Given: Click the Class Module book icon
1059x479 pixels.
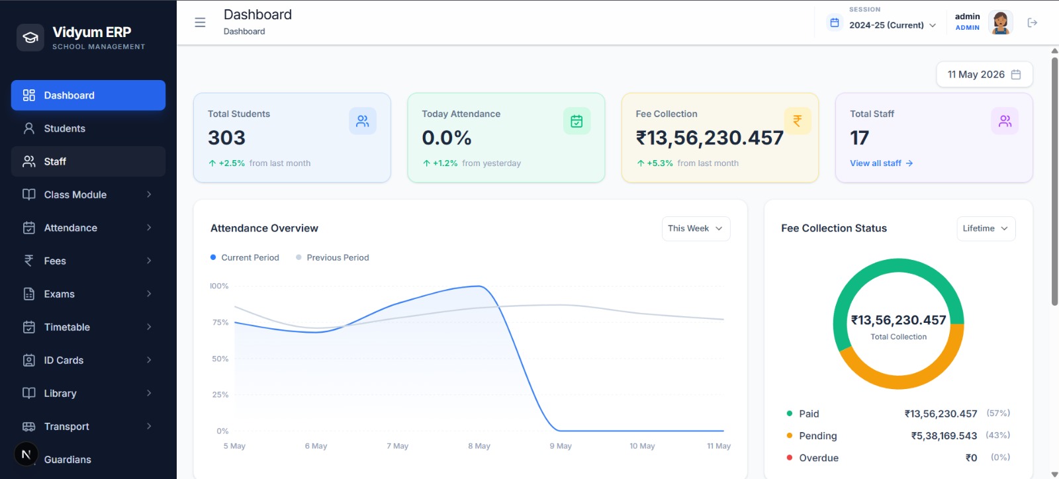Looking at the screenshot, I should tap(29, 195).
